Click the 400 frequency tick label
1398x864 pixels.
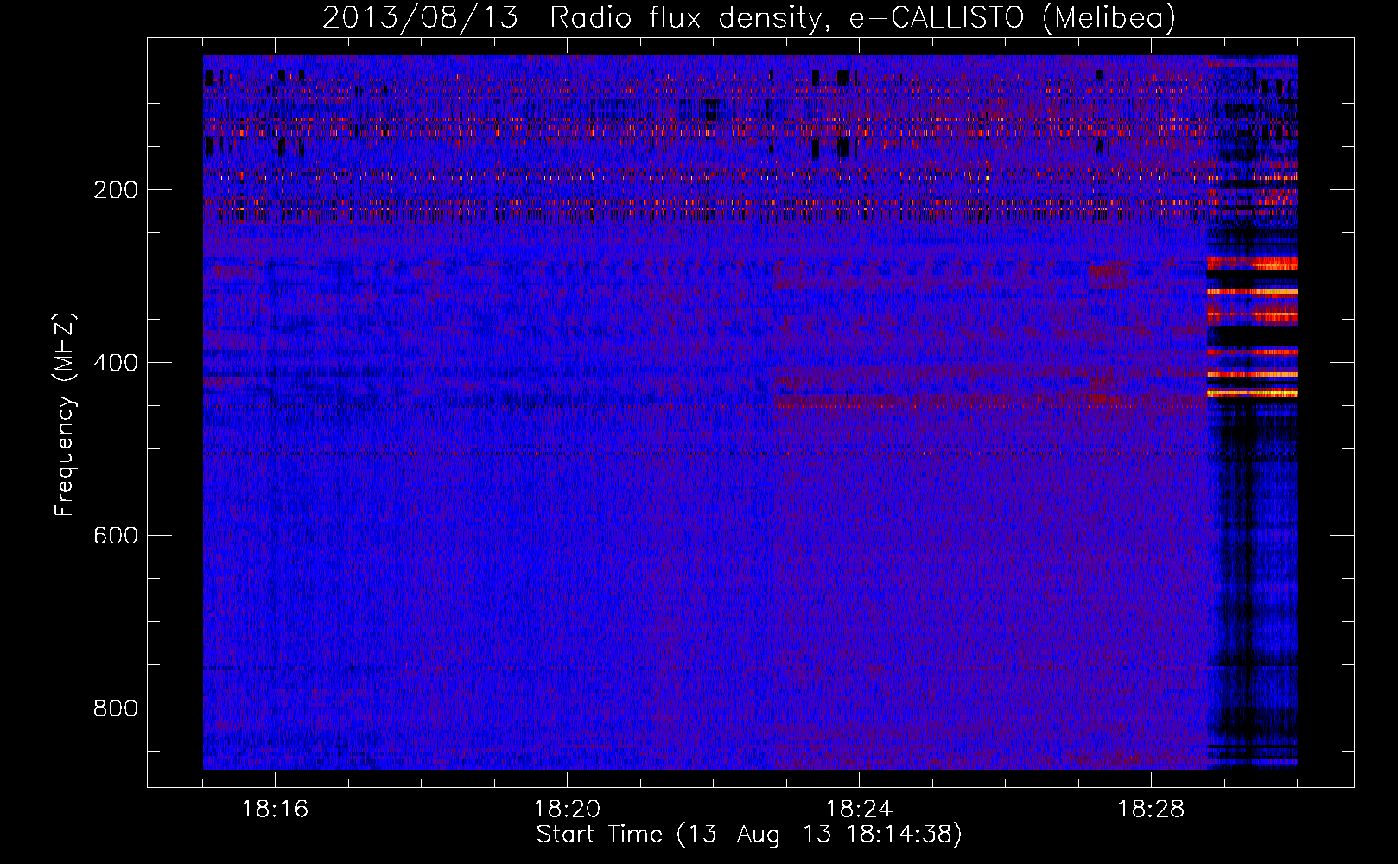116,363
